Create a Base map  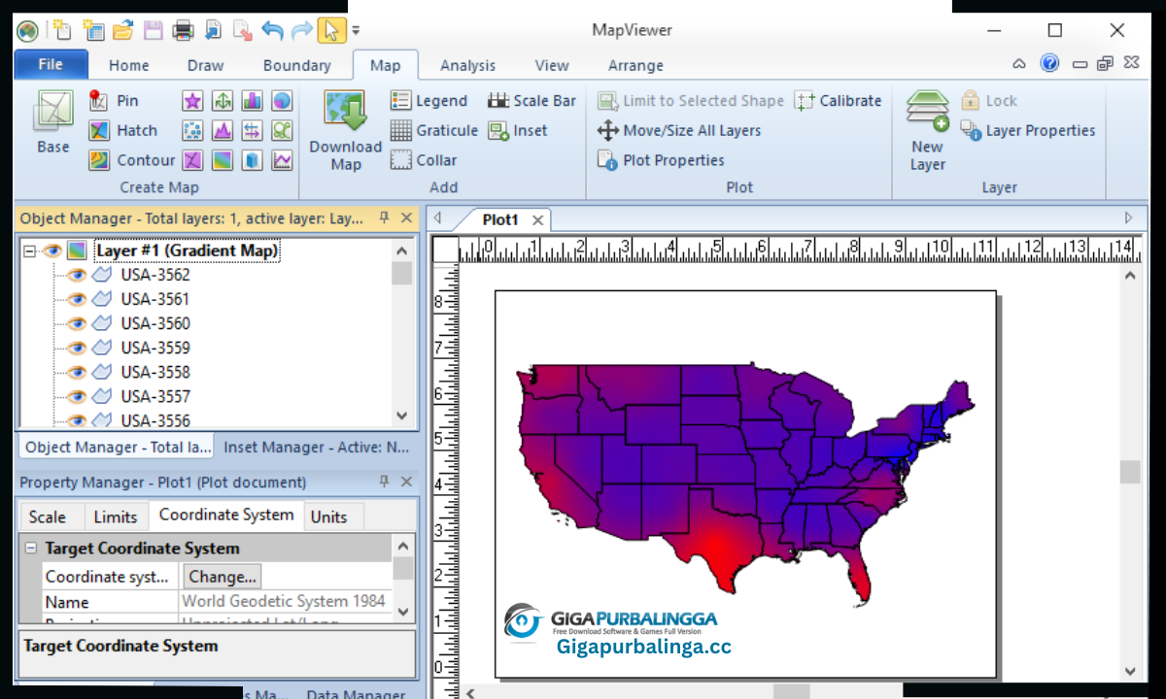pos(53,121)
